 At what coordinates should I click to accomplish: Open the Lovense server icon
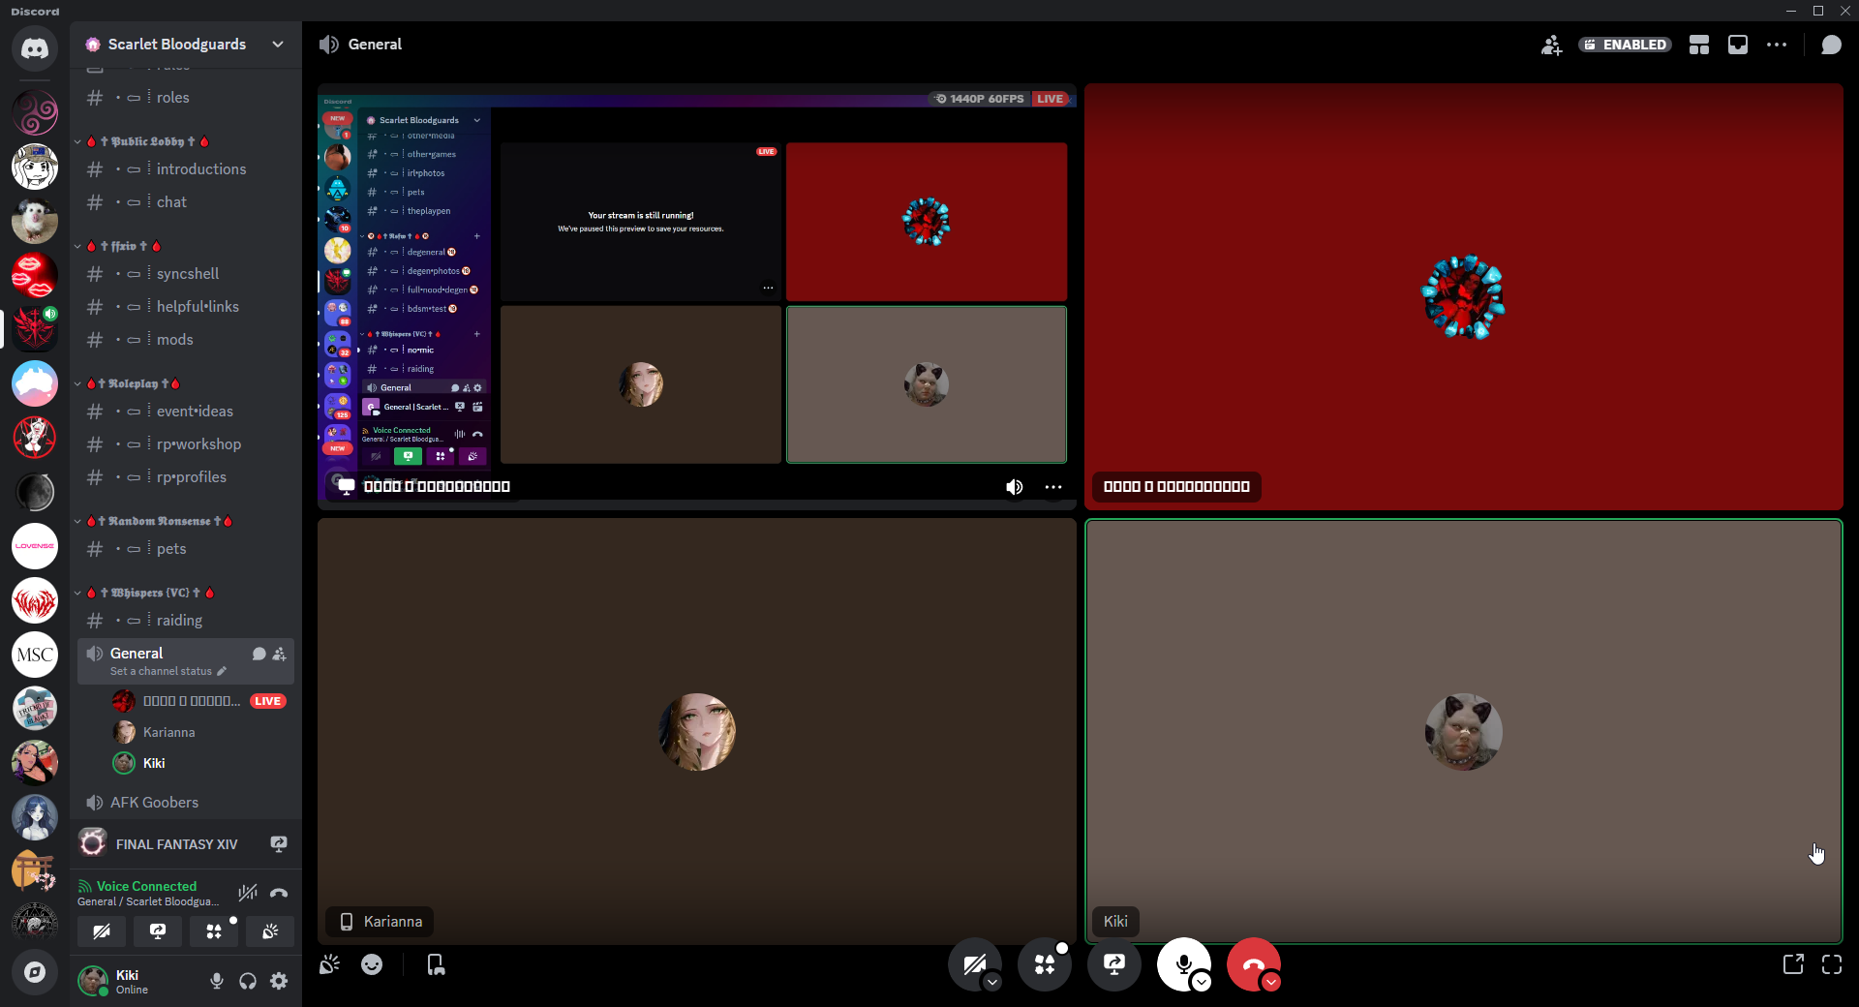pos(35,546)
